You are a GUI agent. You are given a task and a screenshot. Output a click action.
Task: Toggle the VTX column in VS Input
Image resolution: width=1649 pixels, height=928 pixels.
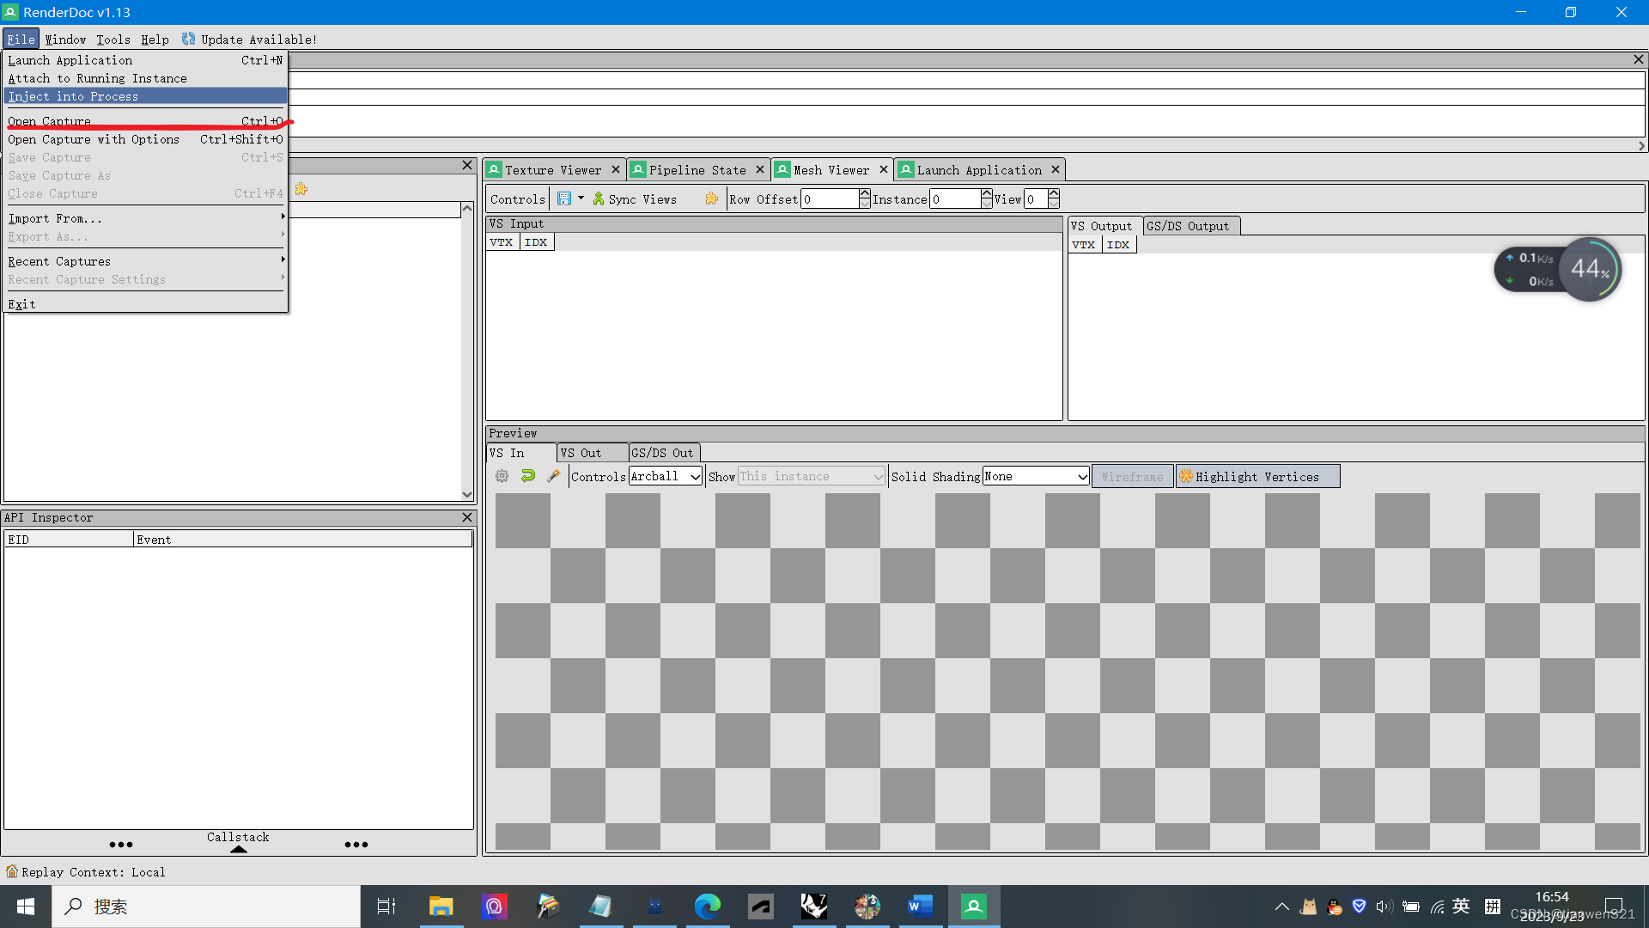tap(502, 242)
